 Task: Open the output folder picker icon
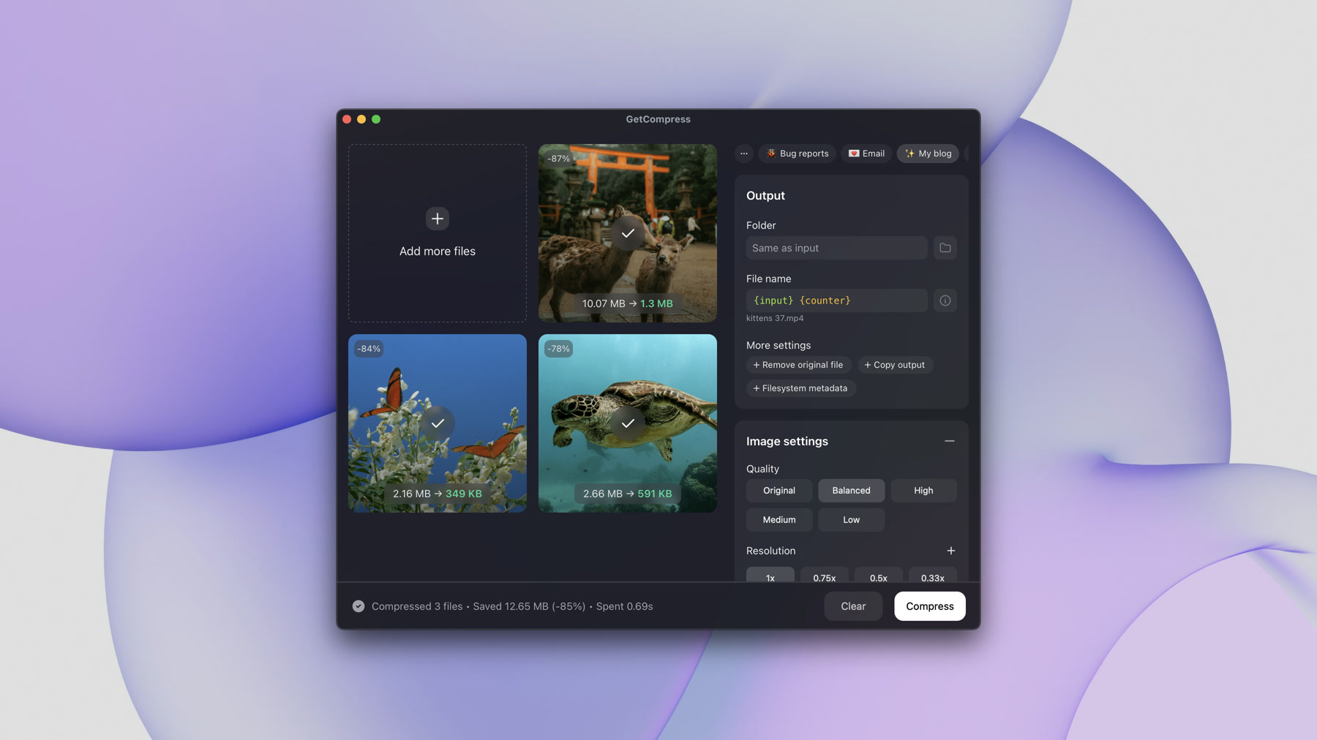945,248
